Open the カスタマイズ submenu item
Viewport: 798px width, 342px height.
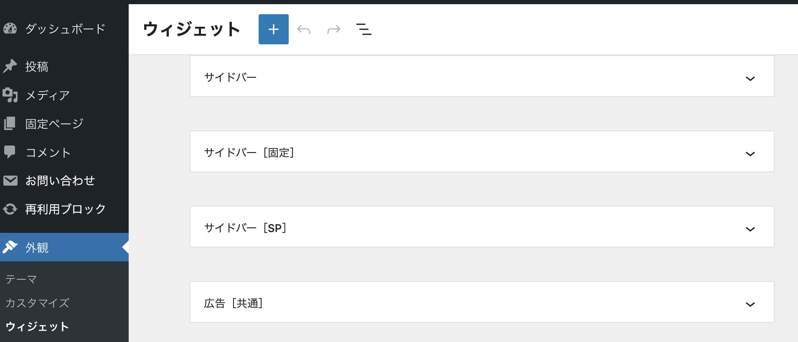click(x=37, y=303)
